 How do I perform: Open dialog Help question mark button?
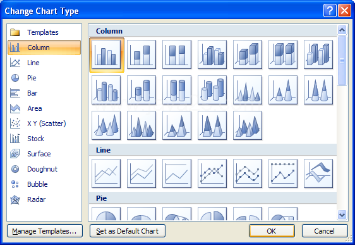click(330, 11)
